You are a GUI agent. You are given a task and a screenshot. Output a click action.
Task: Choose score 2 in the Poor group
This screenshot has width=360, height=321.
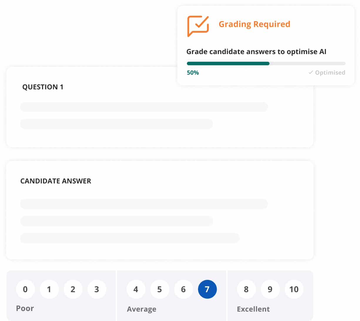(73, 289)
